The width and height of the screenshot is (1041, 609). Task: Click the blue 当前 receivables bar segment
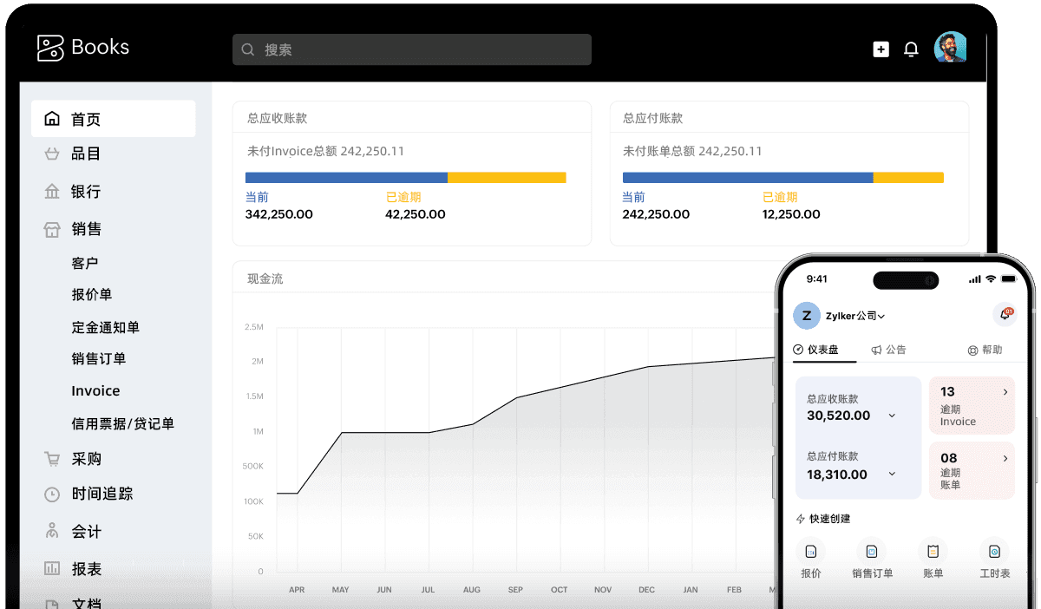346,177
